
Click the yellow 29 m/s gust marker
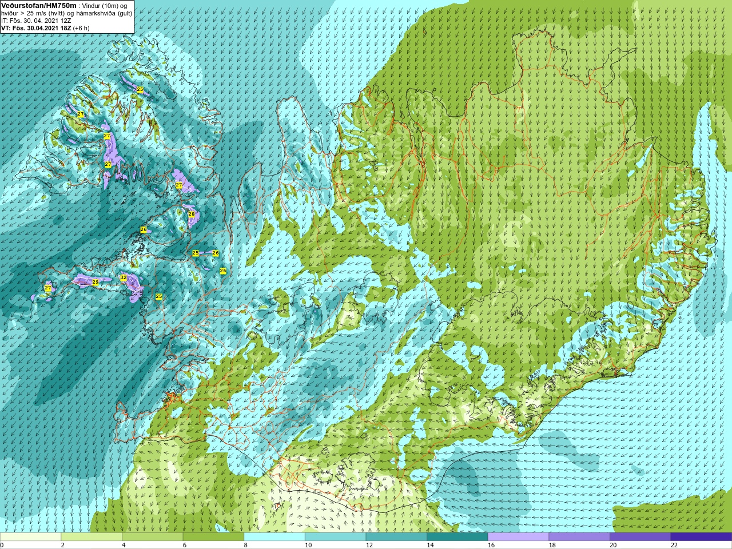point(96,283)
